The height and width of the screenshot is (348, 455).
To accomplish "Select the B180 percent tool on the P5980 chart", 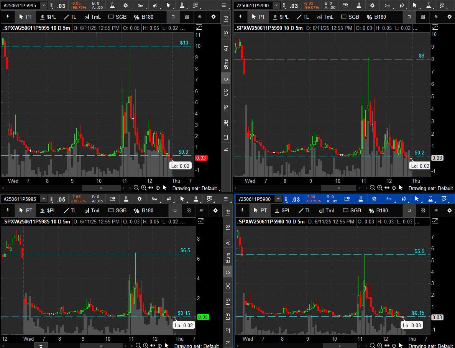I will pyautogui.click(x=377, y=210).
